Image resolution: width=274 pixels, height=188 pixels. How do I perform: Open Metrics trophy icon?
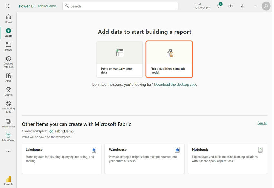[x=8, y=91]
